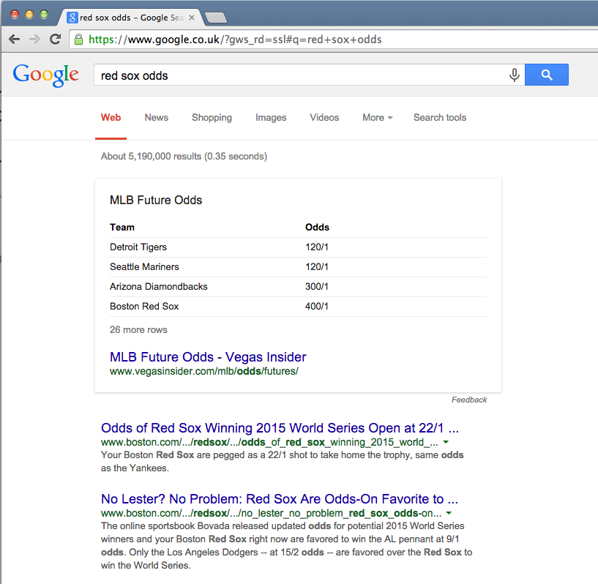The width and height of the screenshot is (598, 584).
Task: Expand the 26 more rows link
Action: point(138,330)
